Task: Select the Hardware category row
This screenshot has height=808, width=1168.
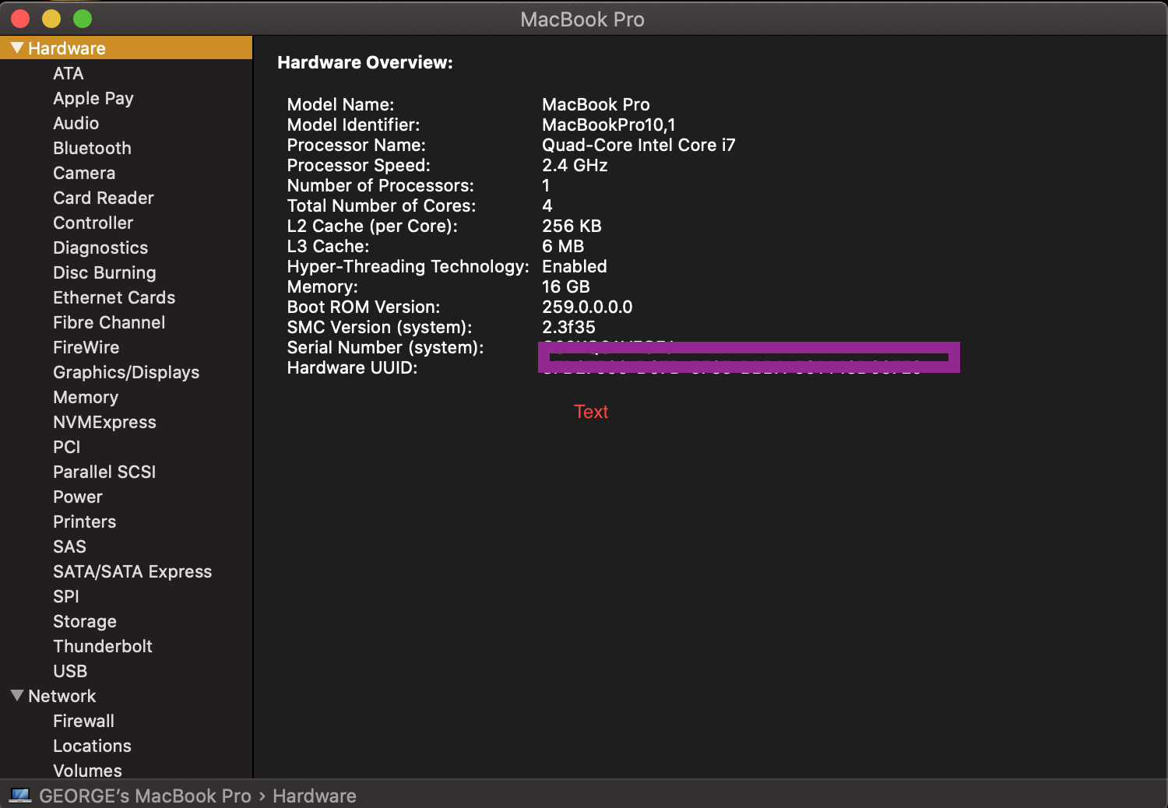Action: pyautogui.click(x=126, y=48)
